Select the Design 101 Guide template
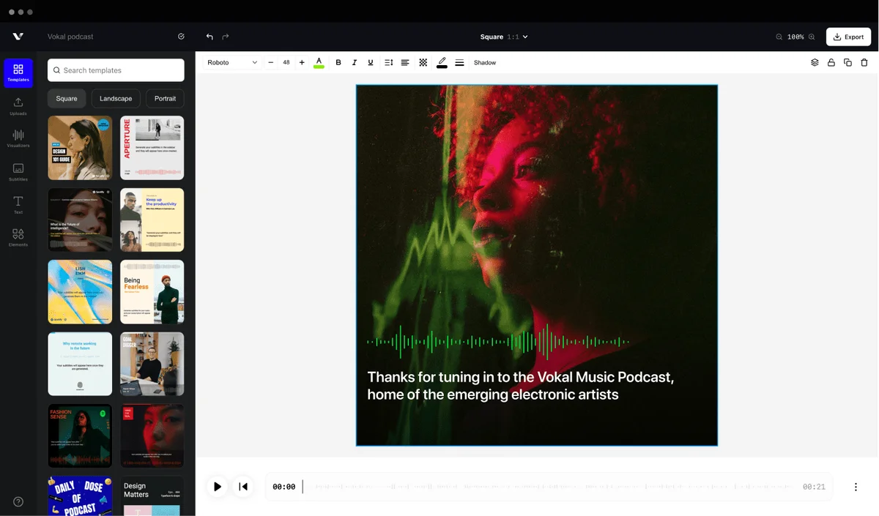Image resolution: width=879 pixels, height=516 pixels. click(80, 148)
